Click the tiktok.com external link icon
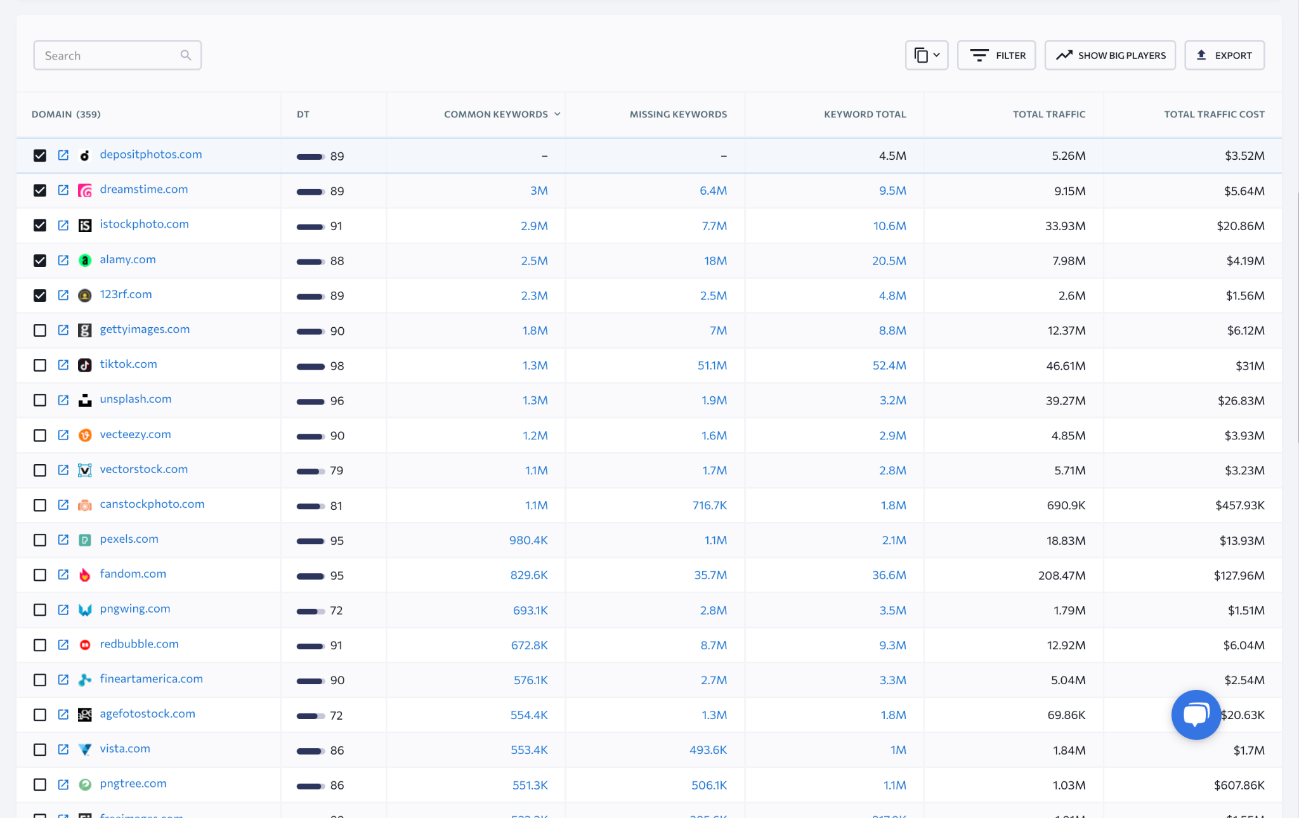 coord(63,364)
